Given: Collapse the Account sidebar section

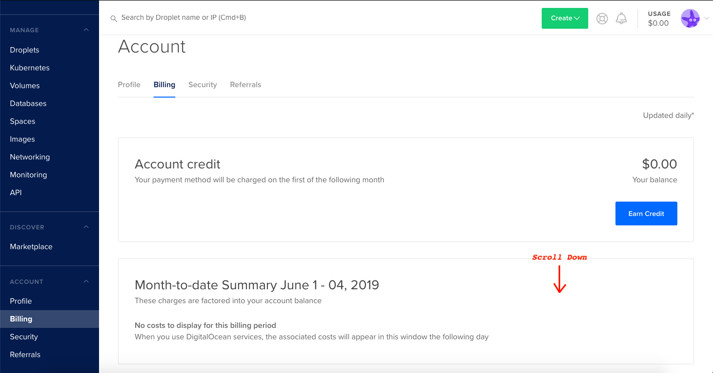Looking at the screenshot, I should (86, 281).
